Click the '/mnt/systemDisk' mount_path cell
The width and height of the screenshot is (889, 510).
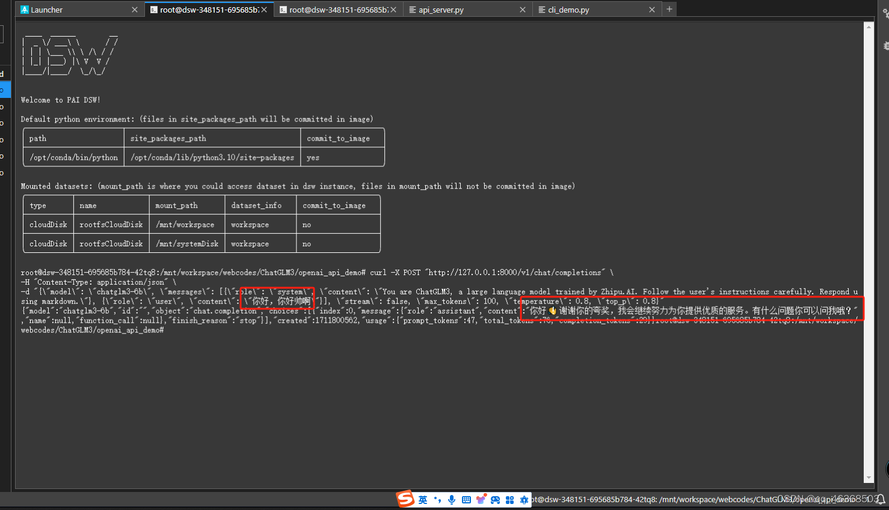pyautogui.click(x=187, y=244)
